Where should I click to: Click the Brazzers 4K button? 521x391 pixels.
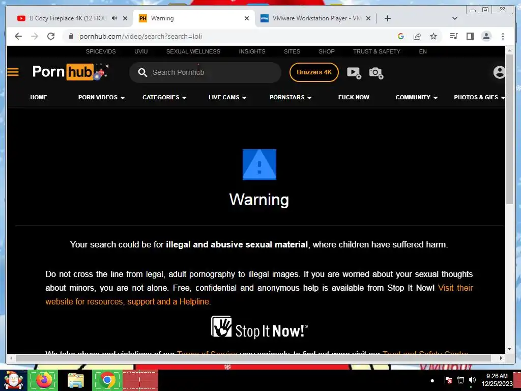point(314,72)
